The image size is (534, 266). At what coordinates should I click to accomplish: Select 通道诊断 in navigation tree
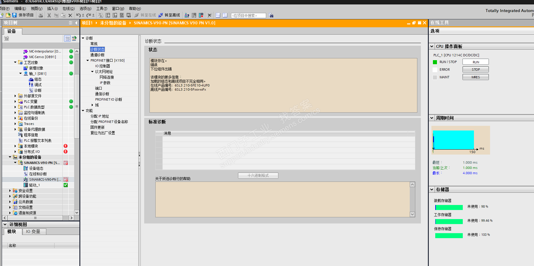point(97,55)
